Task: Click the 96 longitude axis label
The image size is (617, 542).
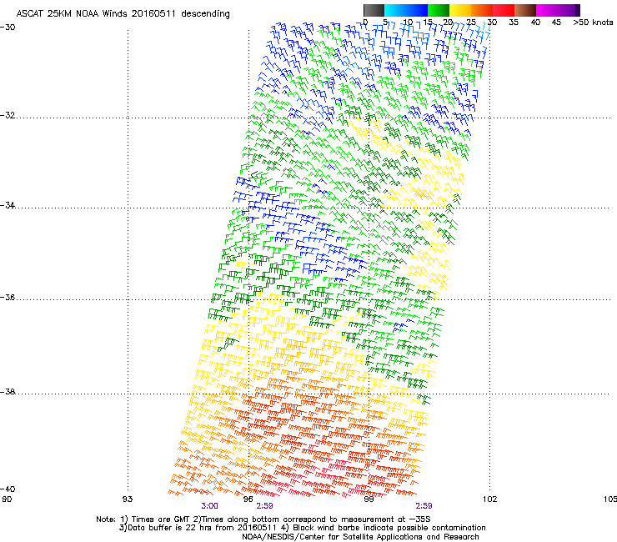Action: (248, 499)
